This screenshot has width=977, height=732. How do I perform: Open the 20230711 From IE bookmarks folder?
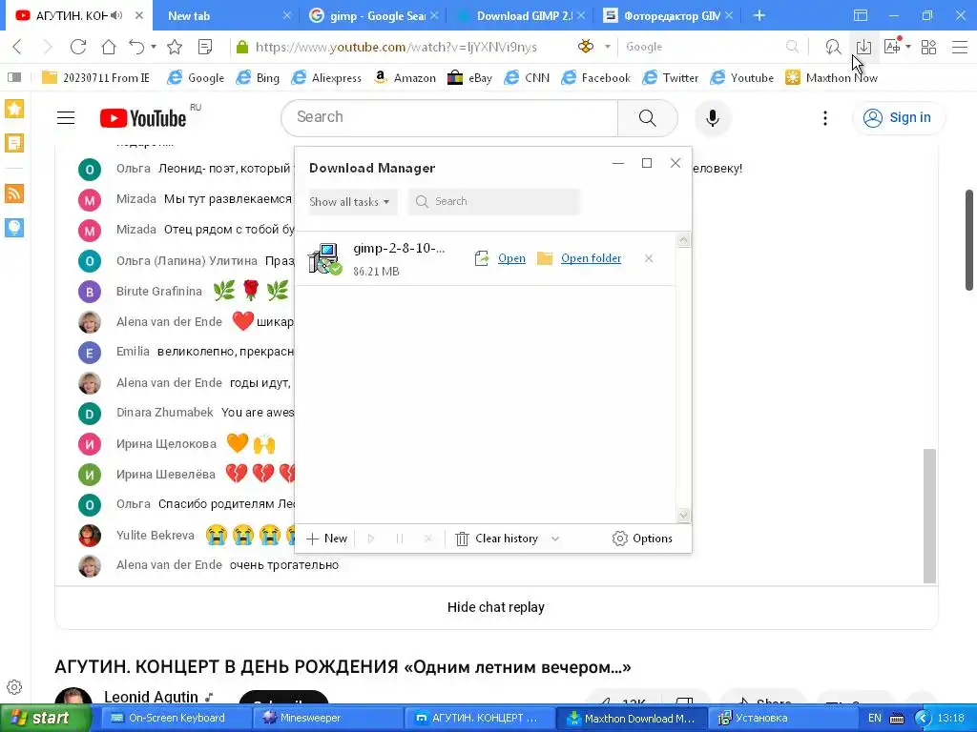click(x=96, y=78)
